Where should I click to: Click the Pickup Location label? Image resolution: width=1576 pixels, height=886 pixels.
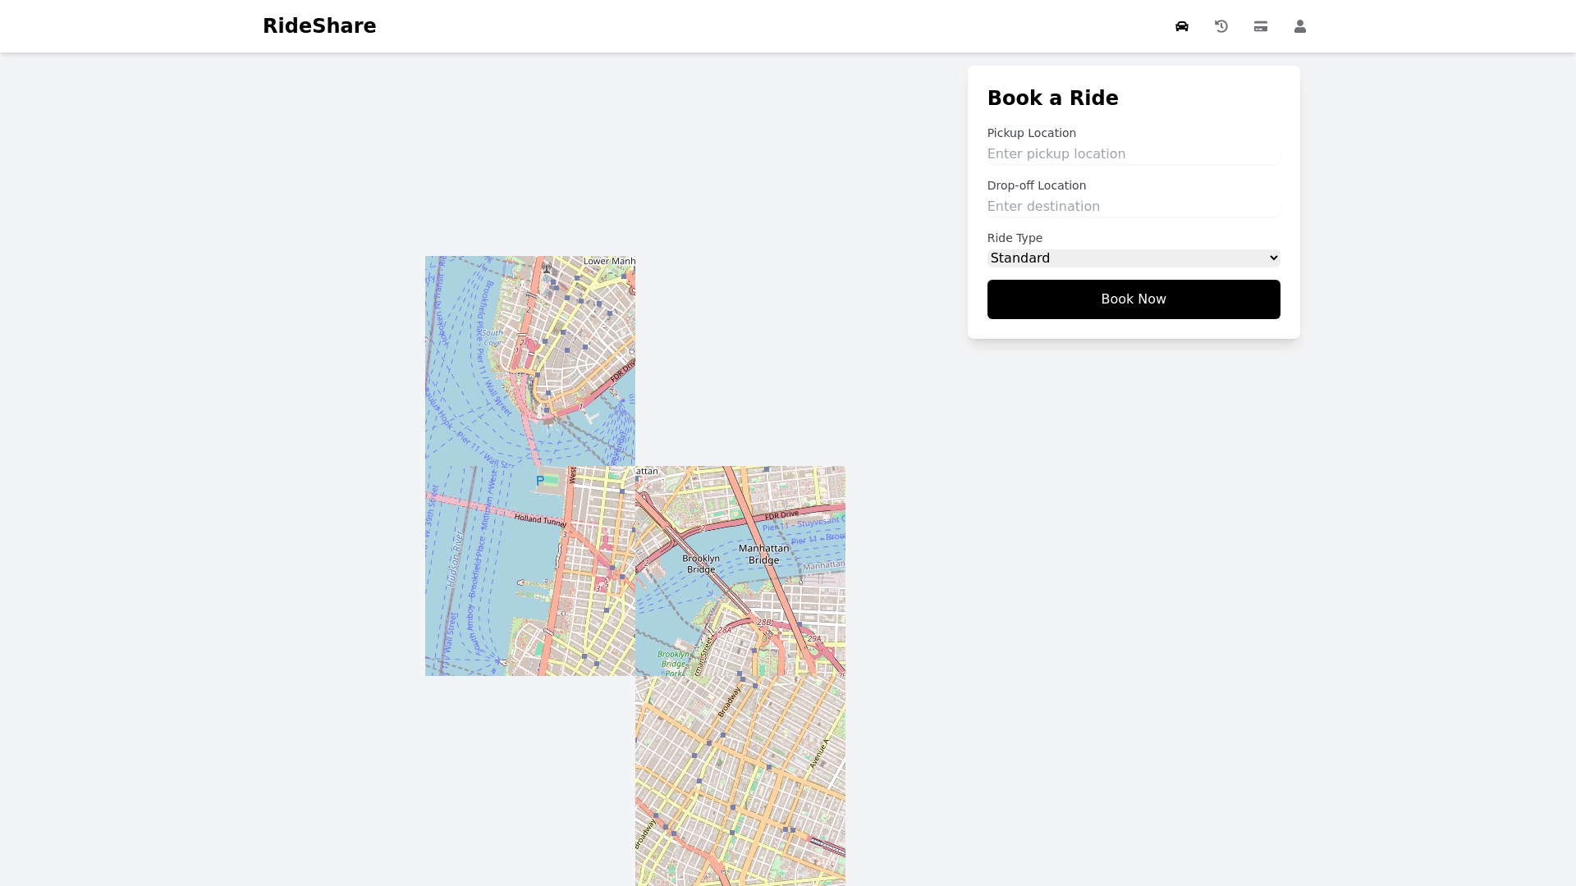[1031, 133]
